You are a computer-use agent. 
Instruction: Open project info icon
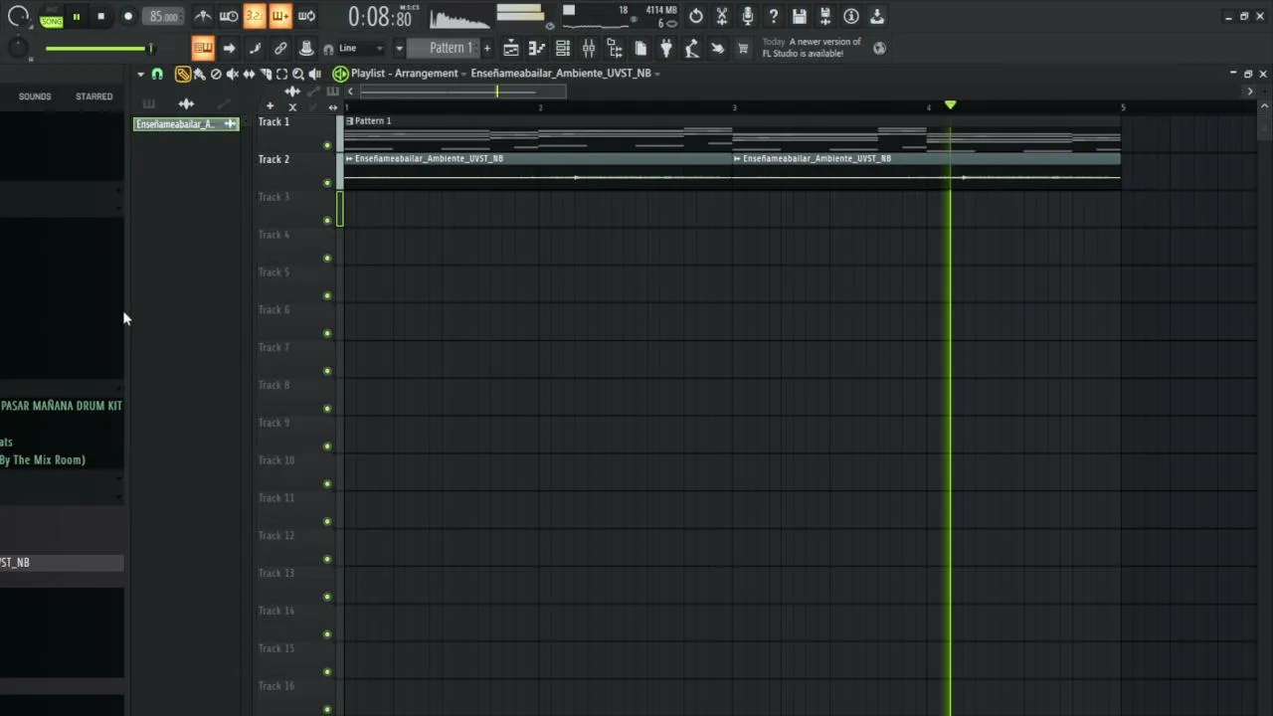click(x=851, y=16)
